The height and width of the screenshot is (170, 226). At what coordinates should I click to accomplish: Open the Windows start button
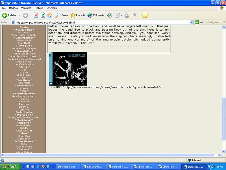pos(10,167)
